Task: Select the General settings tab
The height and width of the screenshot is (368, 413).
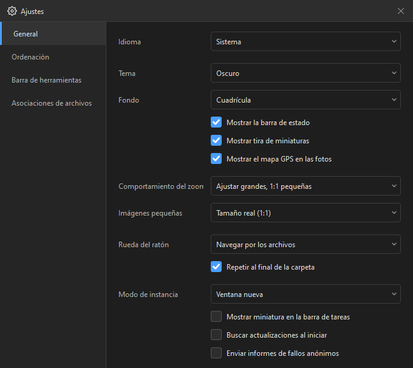Action: tap(53, 34)
